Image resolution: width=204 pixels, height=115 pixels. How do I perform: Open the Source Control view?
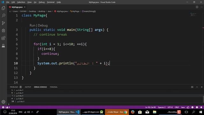4,23
